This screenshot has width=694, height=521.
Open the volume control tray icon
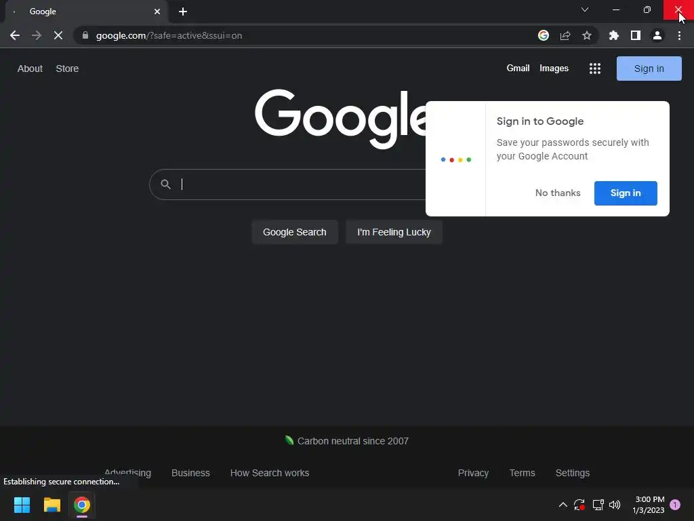(615, 505)
